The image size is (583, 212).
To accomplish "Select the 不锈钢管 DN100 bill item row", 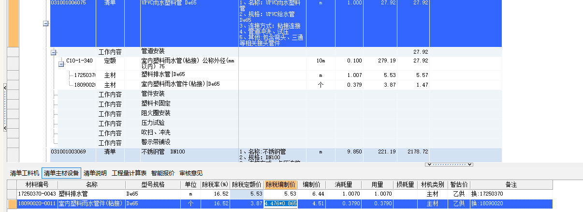I will (160, 152).
